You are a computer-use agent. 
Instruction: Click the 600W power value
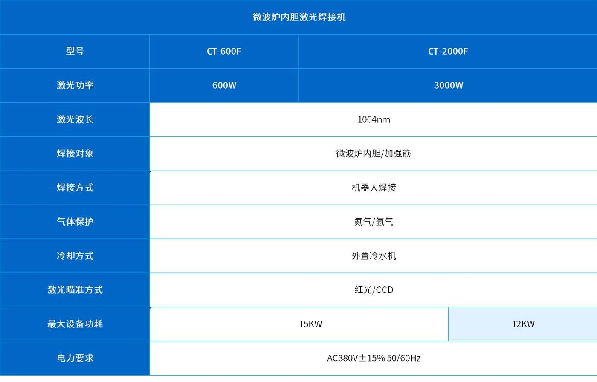click(224, 85)
